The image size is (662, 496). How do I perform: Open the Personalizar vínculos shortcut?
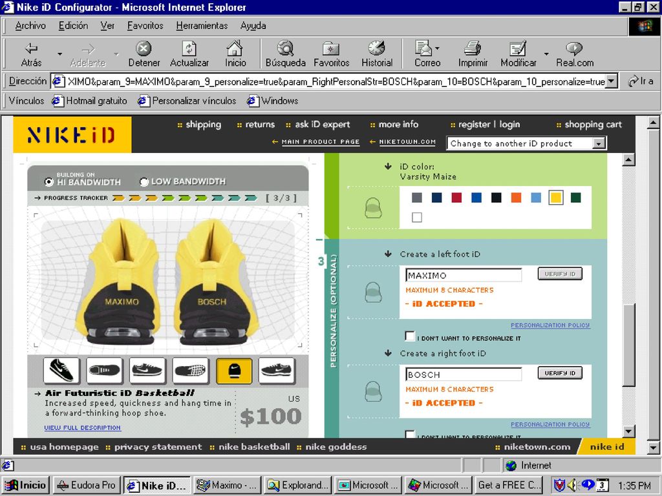tap(187, 101)
